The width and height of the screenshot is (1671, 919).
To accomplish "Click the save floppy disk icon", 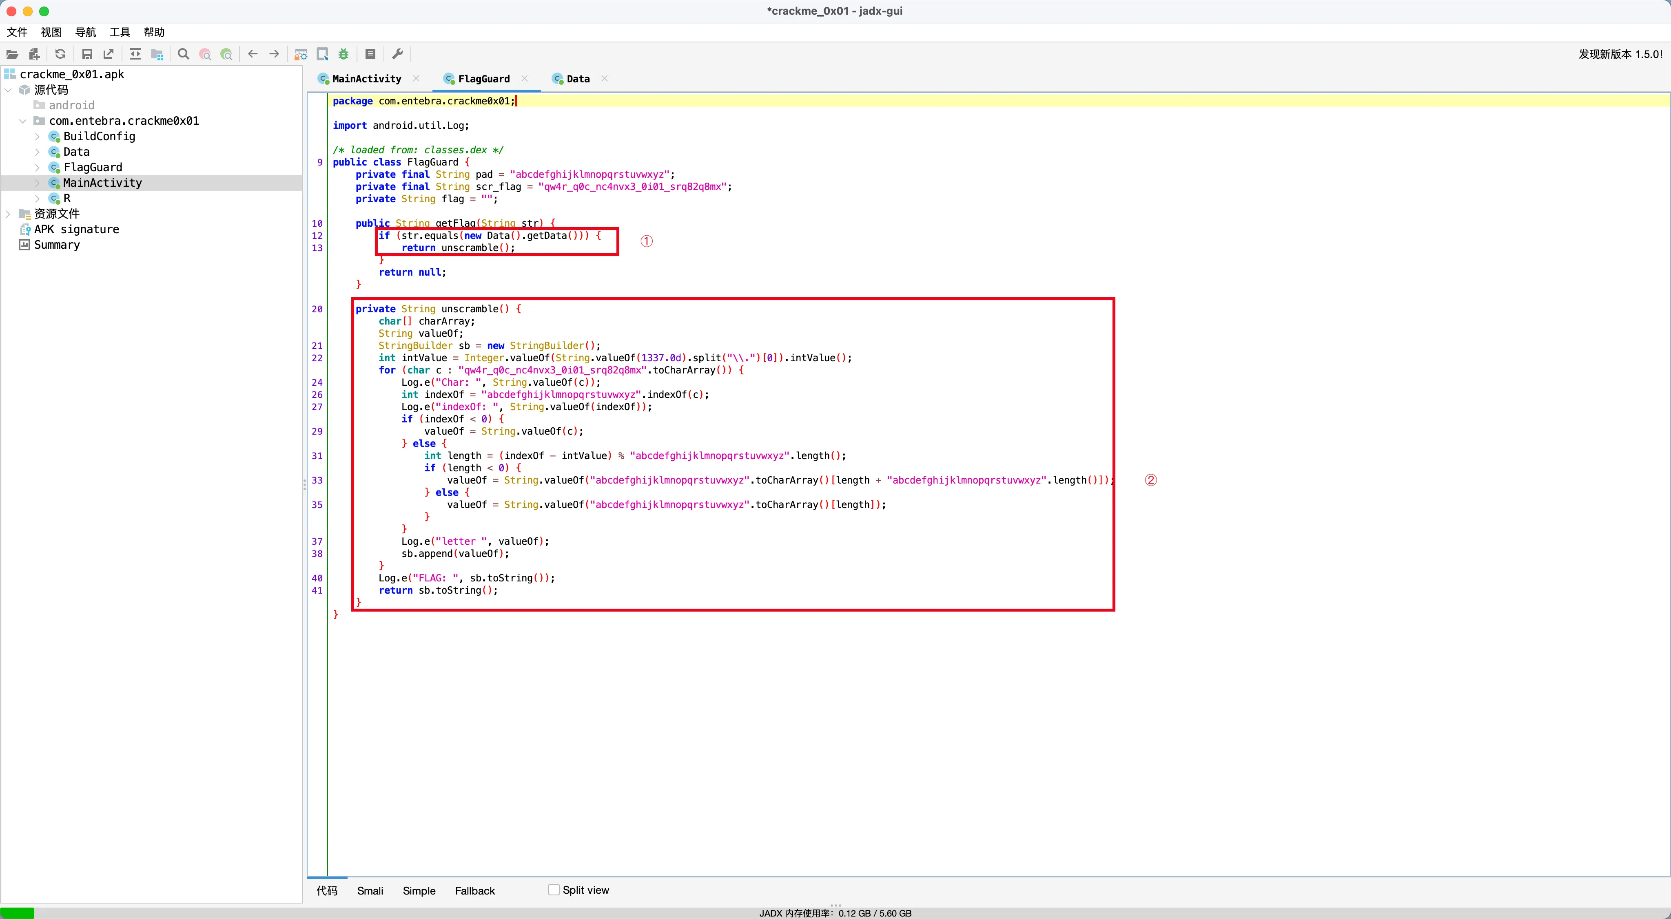I will click(87, 54).
